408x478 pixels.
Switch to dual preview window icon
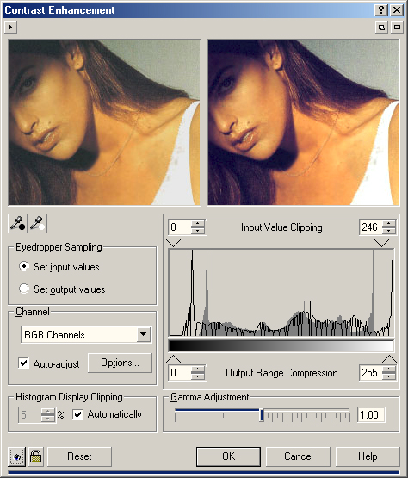pyautogui.click(x=381, y=28)
